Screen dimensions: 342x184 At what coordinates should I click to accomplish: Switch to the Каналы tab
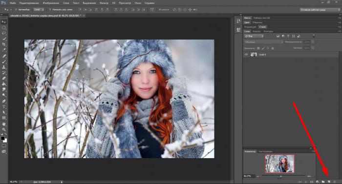(256, 31)
